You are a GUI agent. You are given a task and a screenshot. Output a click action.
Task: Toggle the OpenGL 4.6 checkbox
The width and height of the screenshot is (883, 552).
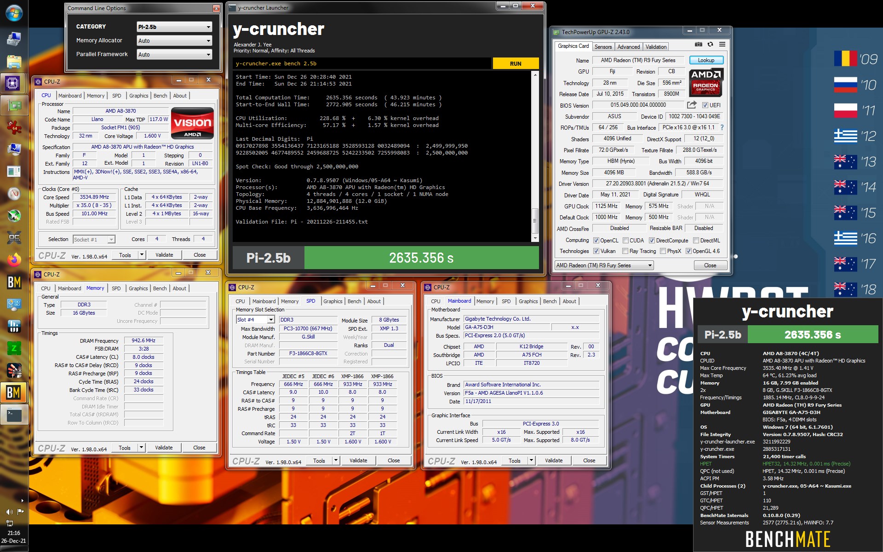(x=688, y=251)
